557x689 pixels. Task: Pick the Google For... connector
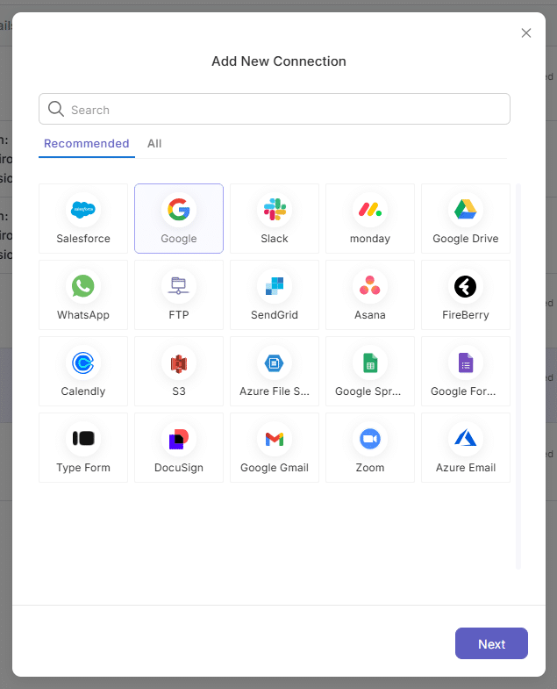[x=466, y=371]
